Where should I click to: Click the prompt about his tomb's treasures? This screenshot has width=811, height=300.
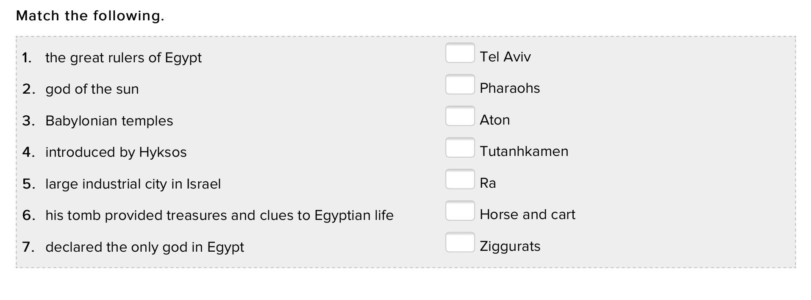(x=219, y=215)
